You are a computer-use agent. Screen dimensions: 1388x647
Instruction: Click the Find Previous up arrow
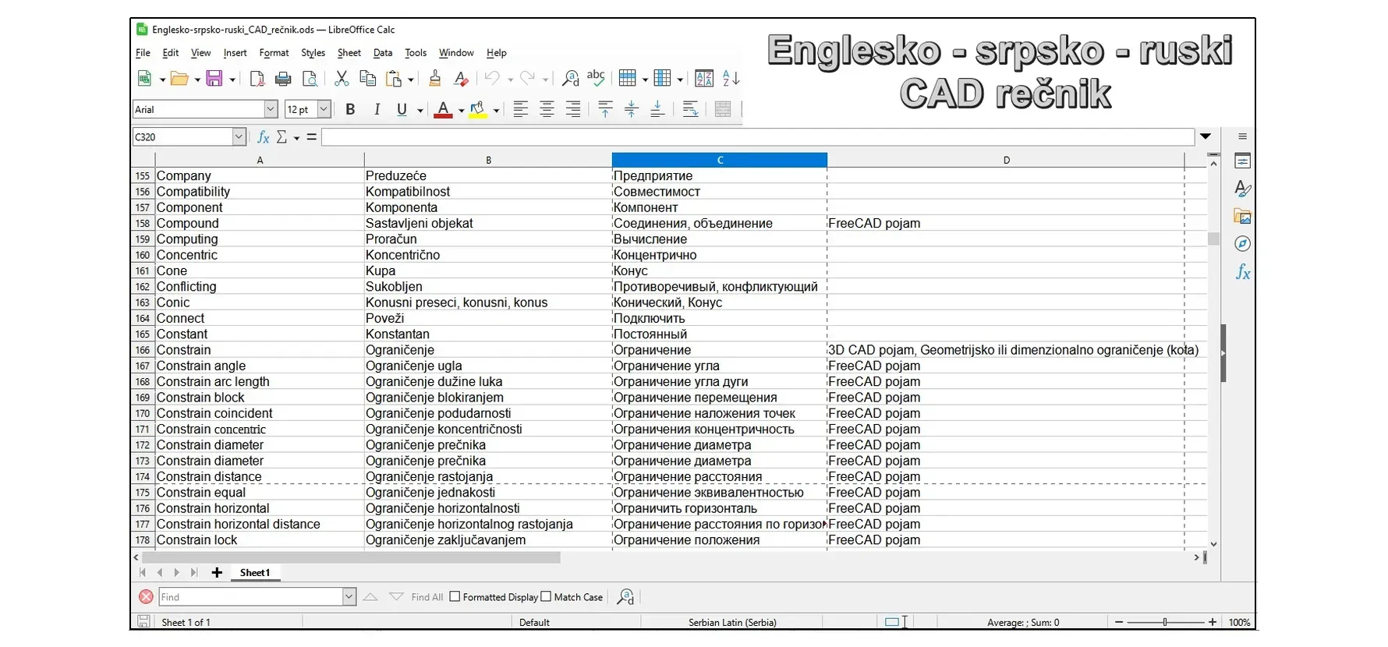coord(370,597)
